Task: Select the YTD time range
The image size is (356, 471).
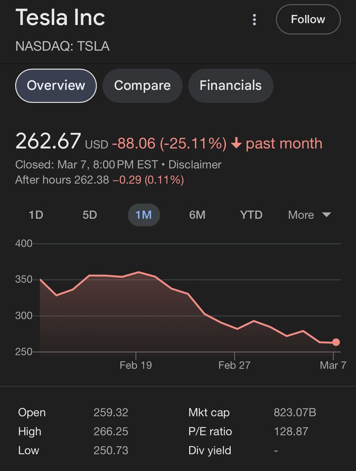Action: click(251, 215)
